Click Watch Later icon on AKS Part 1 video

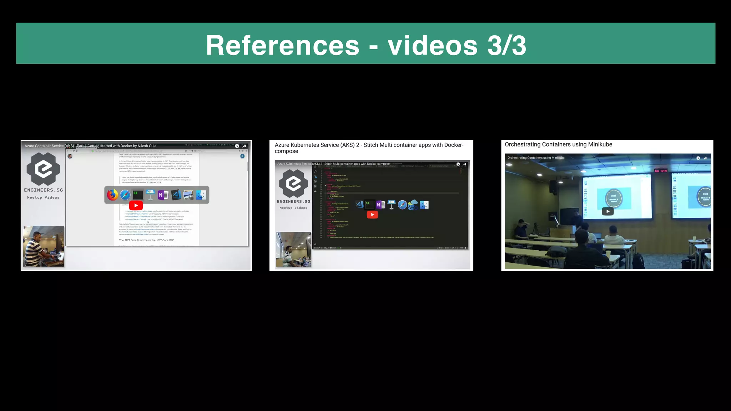237,146
